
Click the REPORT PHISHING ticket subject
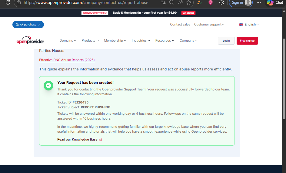click(95, 107)
